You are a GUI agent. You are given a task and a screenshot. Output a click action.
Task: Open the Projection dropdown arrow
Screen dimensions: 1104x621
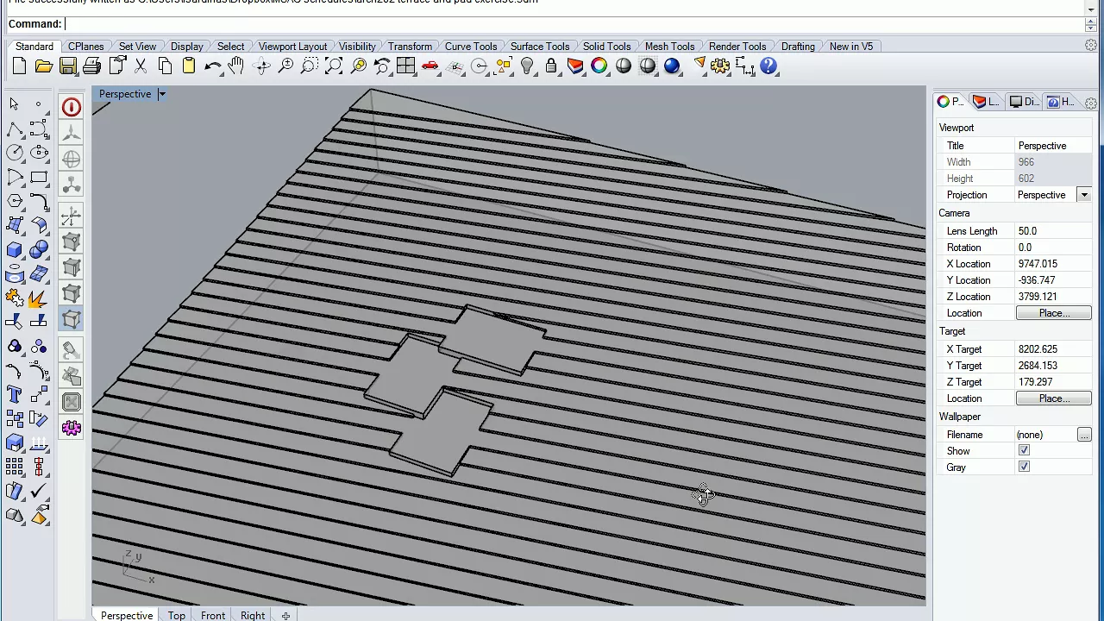pos(1084,195)
